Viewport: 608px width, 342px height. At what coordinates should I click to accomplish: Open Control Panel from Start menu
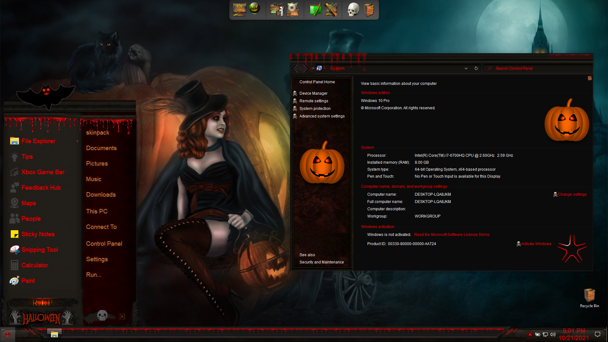coord(104,244)
